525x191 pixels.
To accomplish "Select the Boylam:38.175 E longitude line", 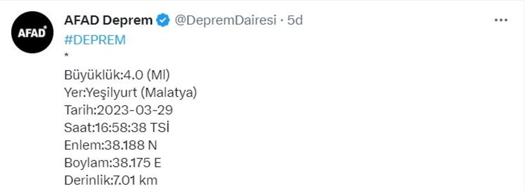I will point(112,163).
